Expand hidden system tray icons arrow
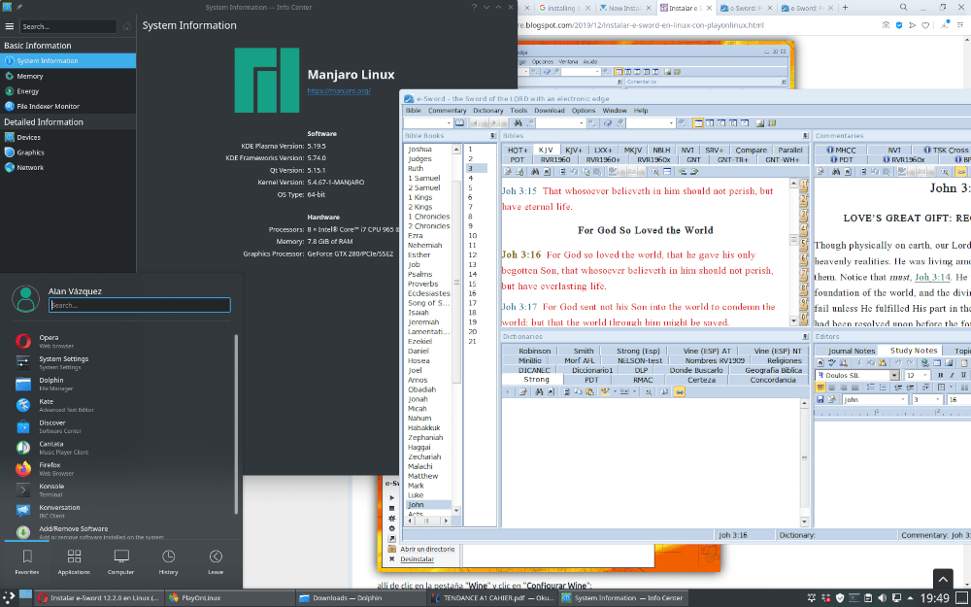 pyautogui.click(x=911, y=597)
